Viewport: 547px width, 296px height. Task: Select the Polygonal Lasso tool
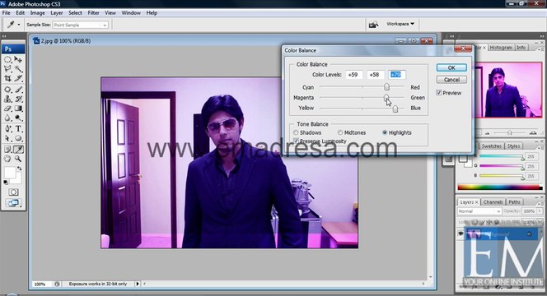(7, 69)
